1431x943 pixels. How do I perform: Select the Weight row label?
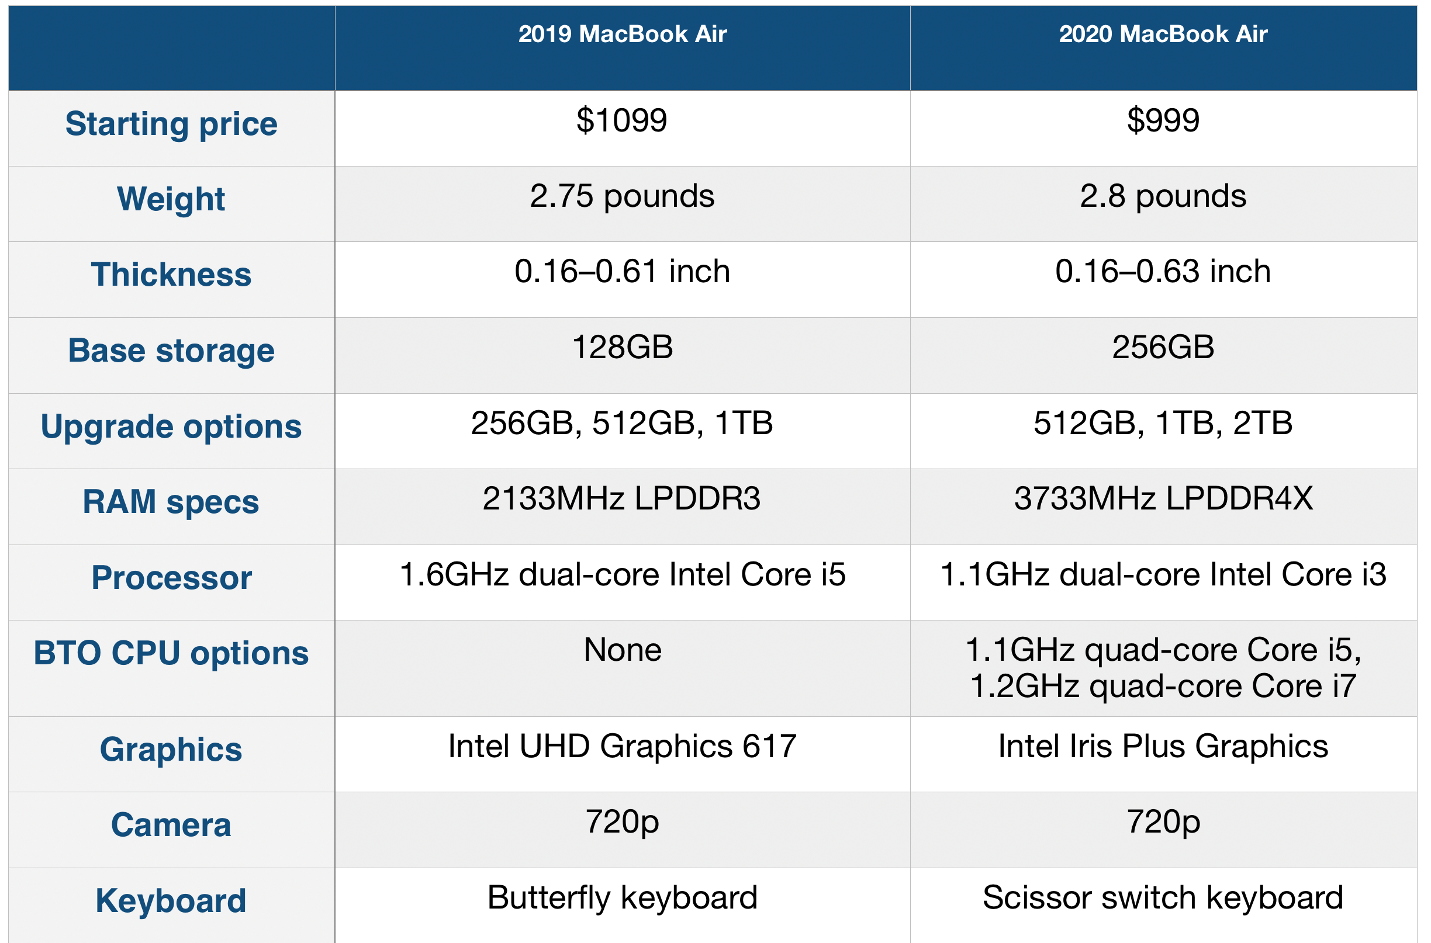171,199
